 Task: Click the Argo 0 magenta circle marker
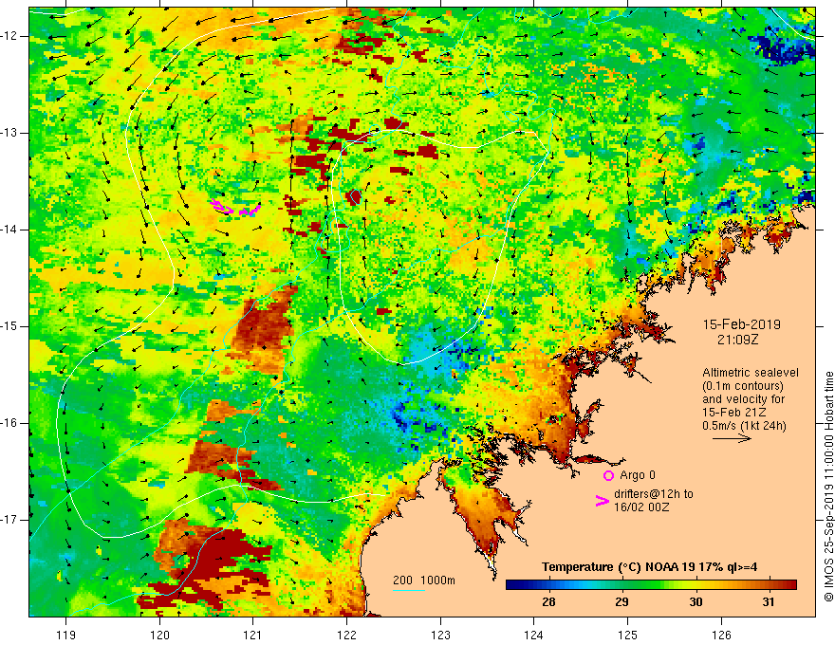[x=608, y=476]
